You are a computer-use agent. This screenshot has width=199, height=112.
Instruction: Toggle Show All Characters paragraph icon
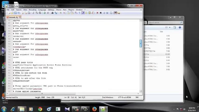80,13
